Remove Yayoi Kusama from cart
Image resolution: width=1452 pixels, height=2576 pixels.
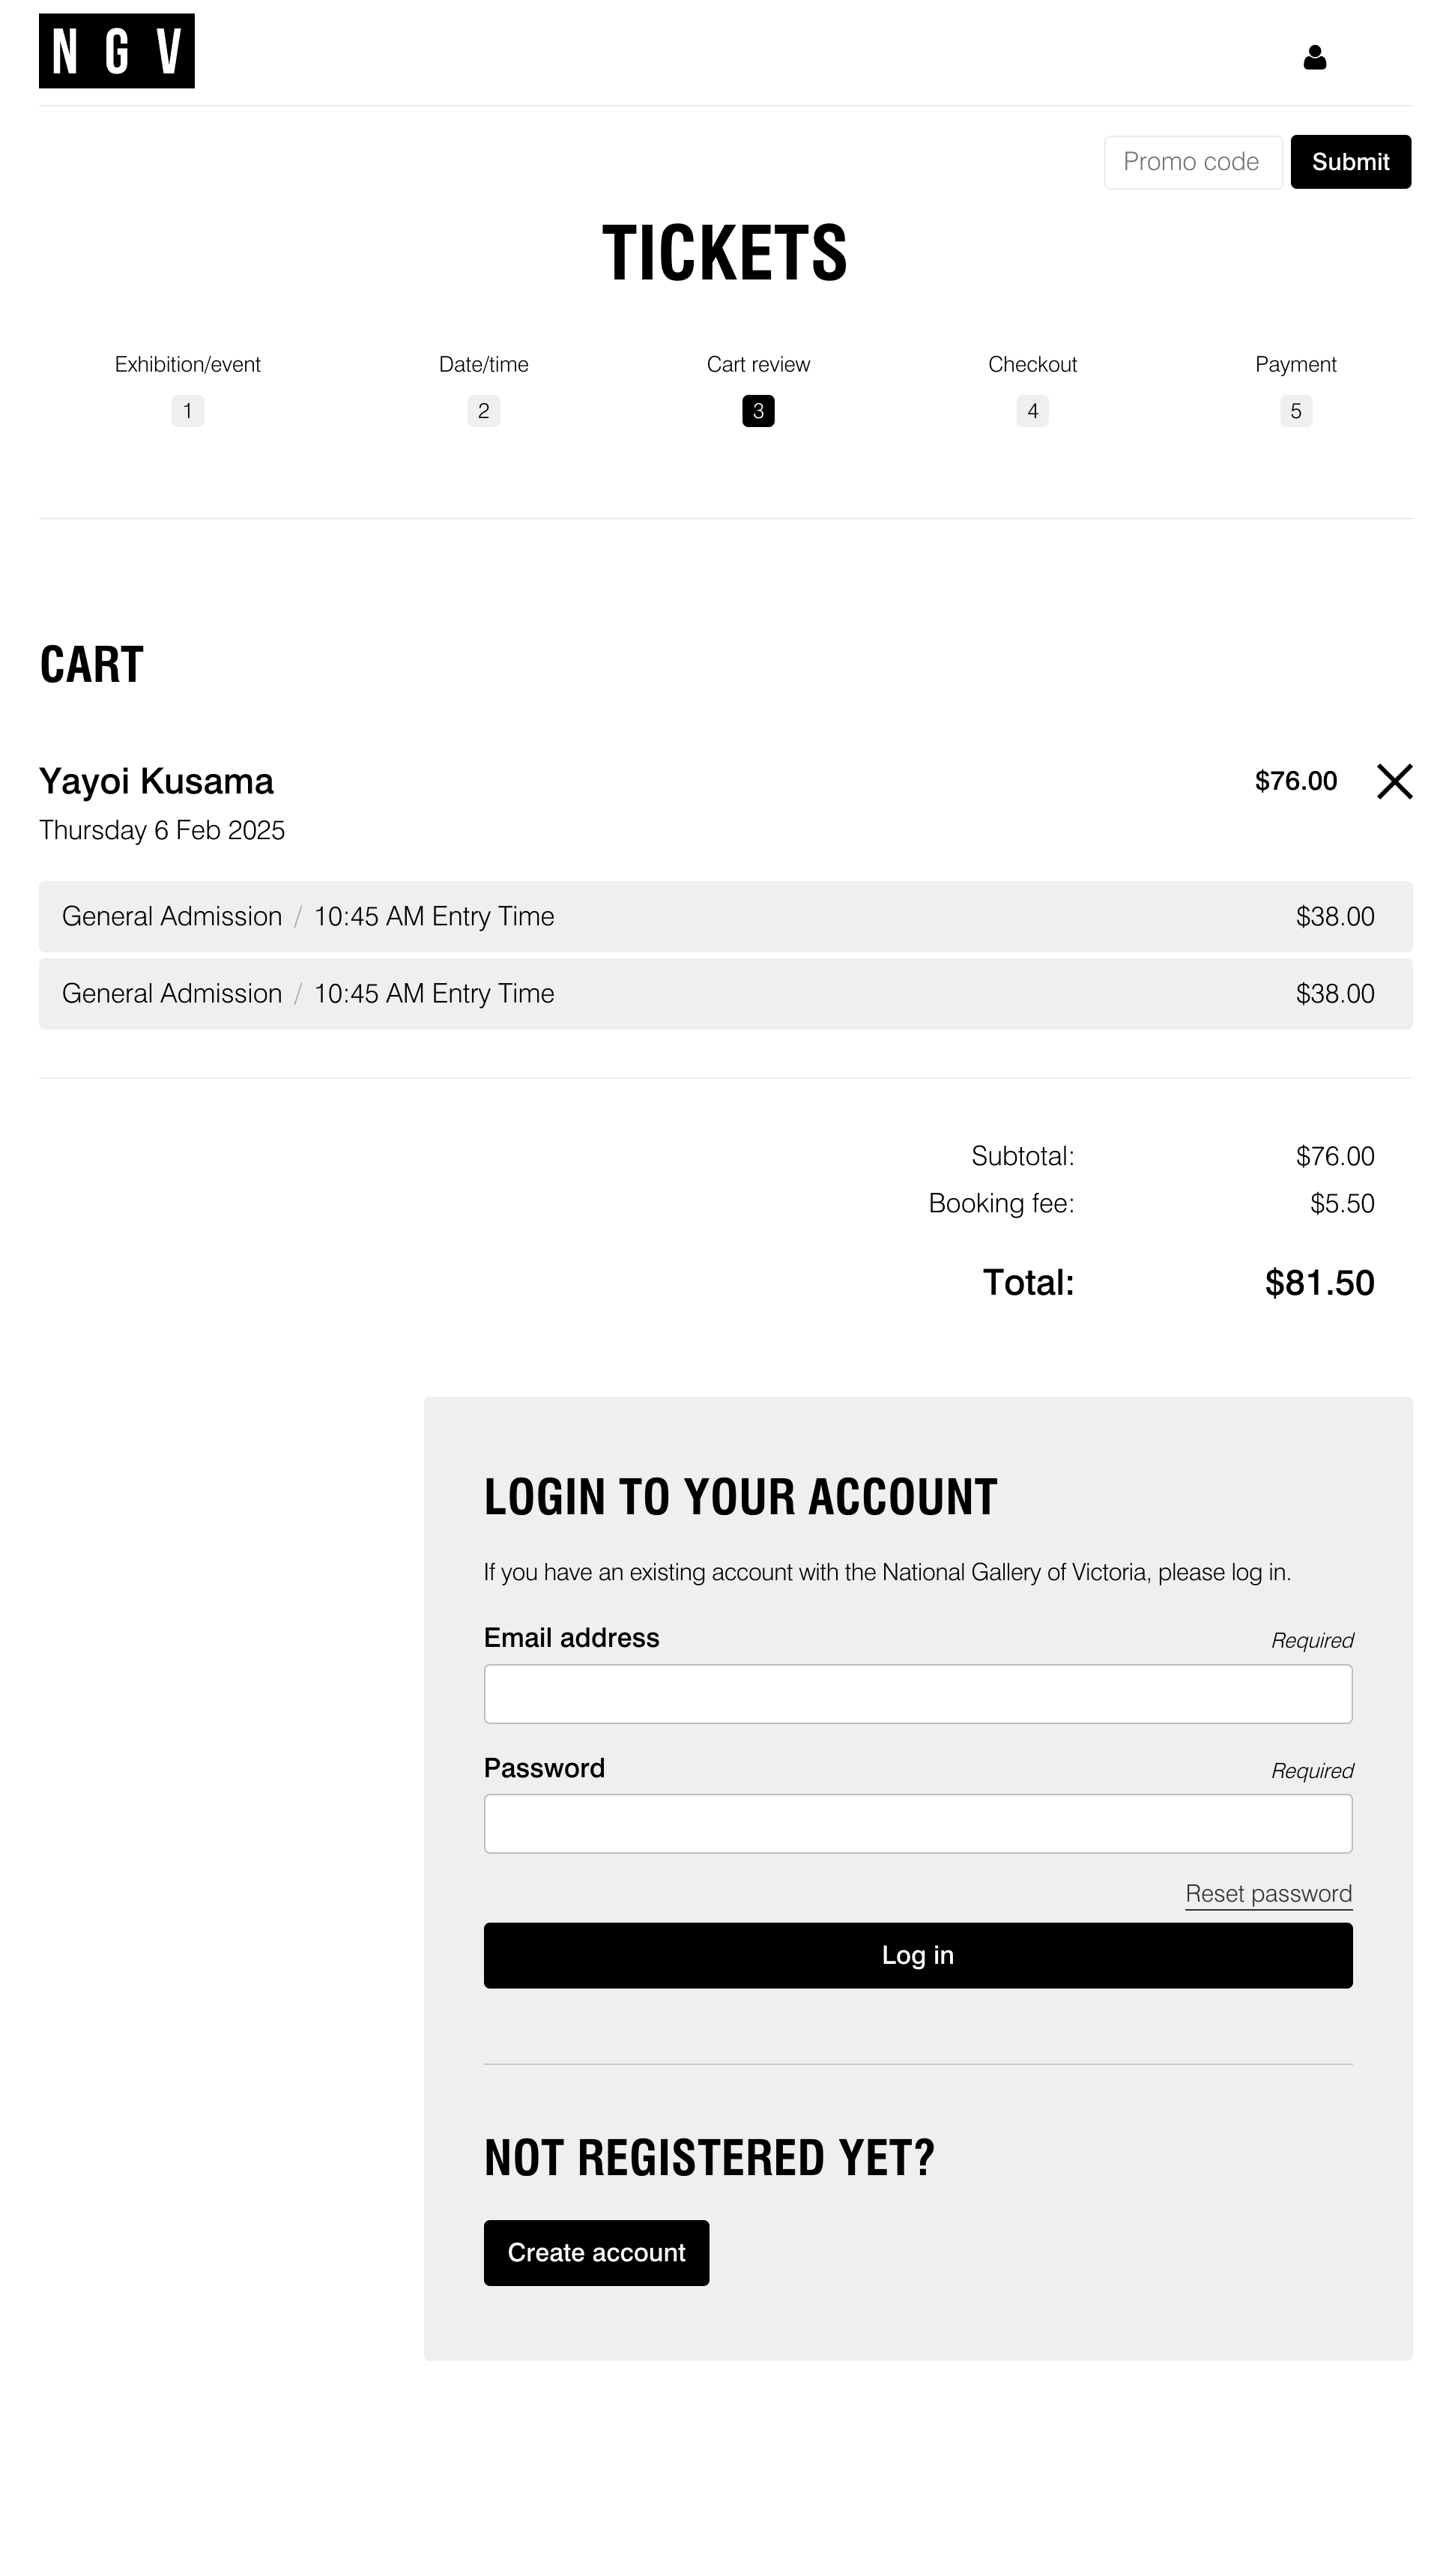coord(1394,781)
